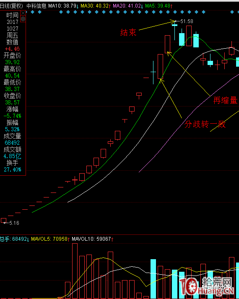Click the 5.16 low price marker

pyautogui.click(x=14, y=223)
